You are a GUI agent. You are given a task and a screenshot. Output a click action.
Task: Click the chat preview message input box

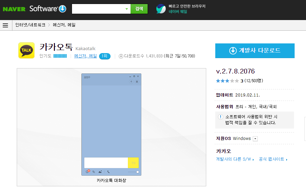(106, 163)
